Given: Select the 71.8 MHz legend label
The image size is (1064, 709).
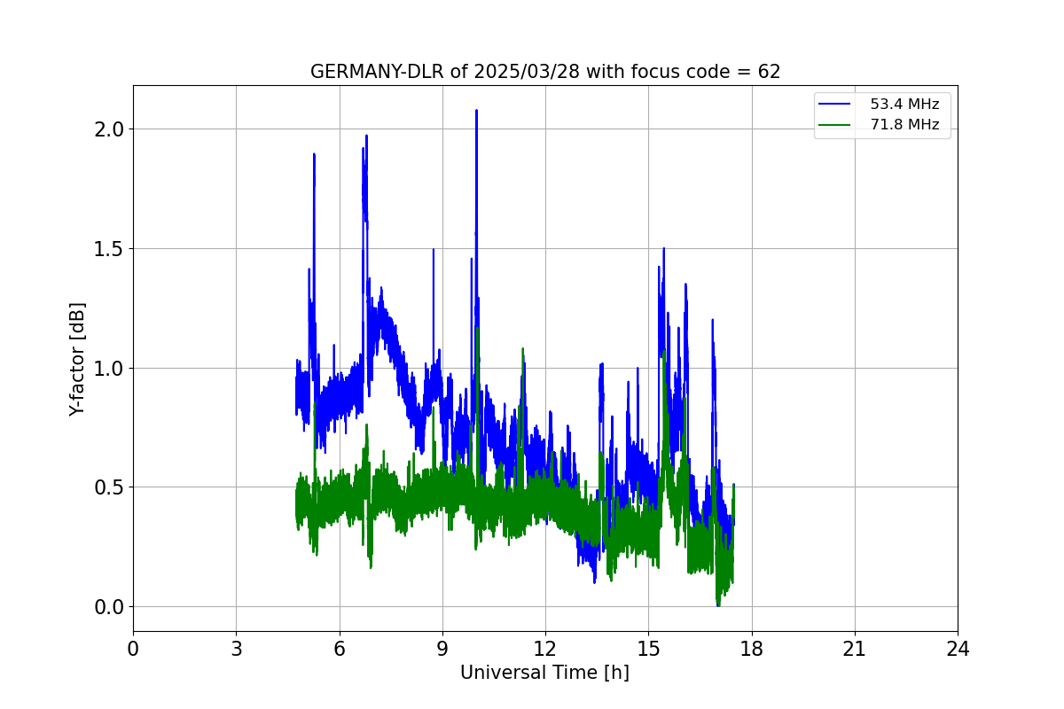Looking at the screenshot, I should pyautogui.click(x=904, y=125).
